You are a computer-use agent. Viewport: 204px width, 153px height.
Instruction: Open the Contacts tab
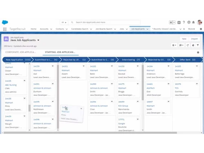pos(60,29)
